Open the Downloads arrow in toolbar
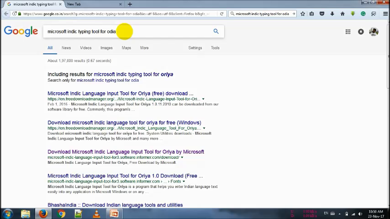 332,14
